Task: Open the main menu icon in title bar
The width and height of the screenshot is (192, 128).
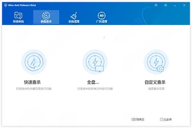Action: tap(165, 5)
